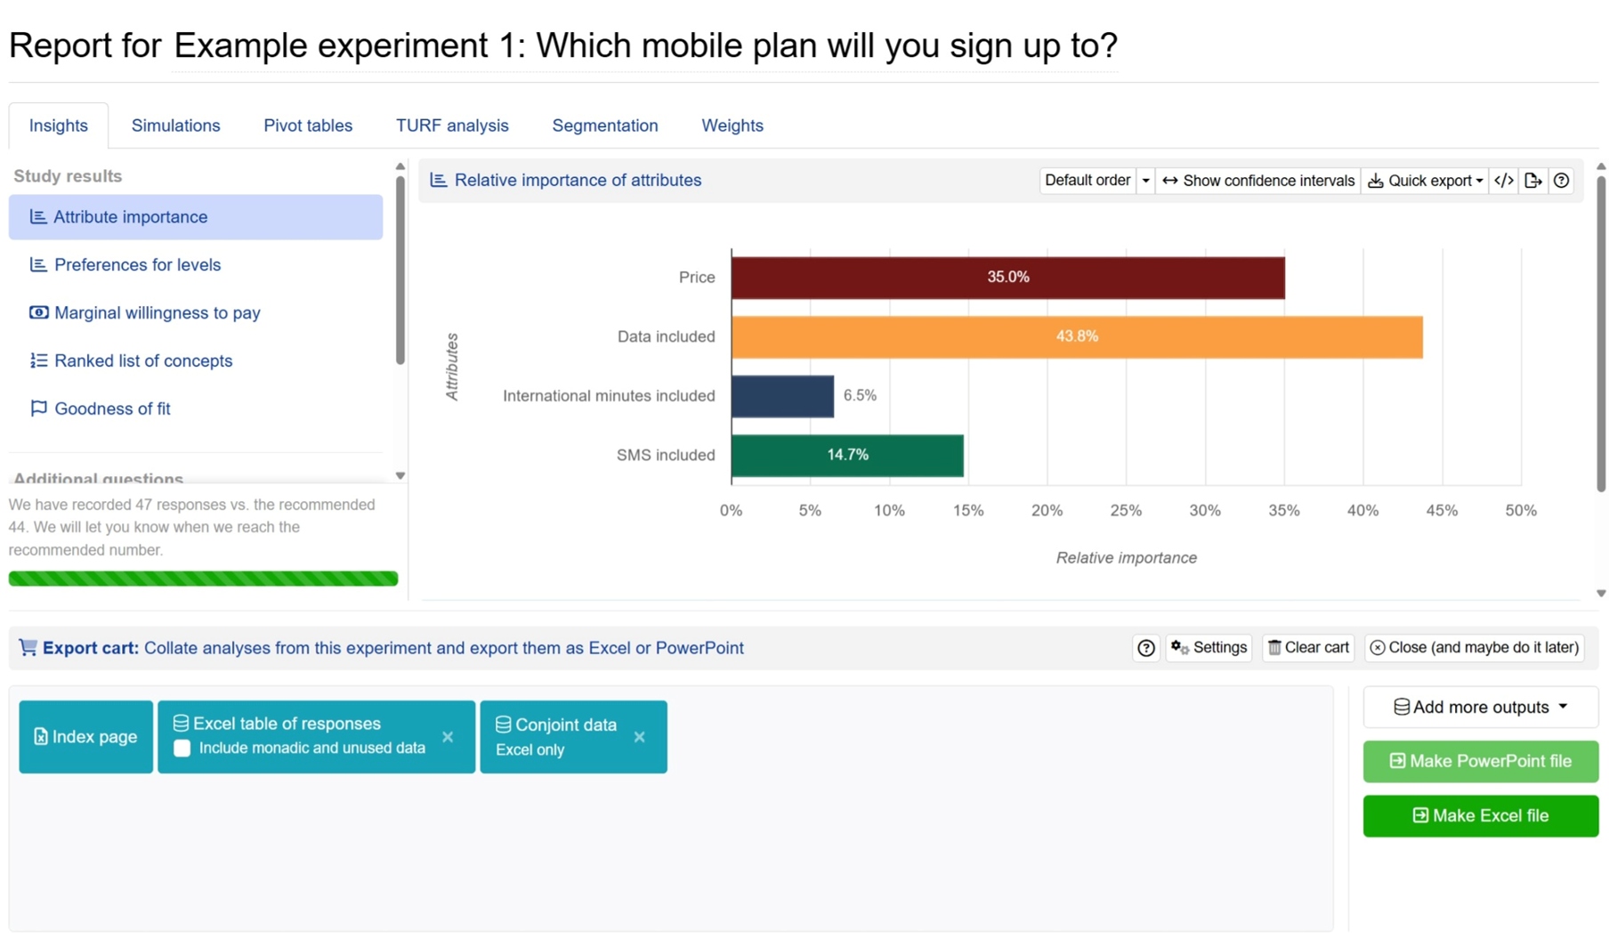Expand Add more outputs dropdown

[1480, 707]
